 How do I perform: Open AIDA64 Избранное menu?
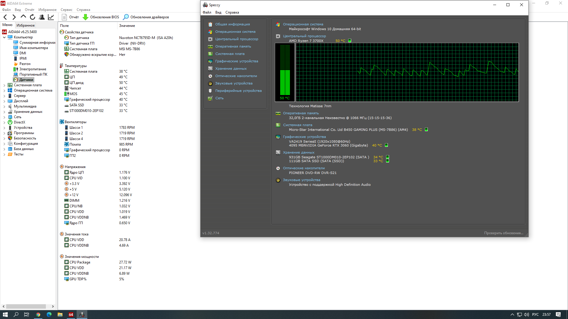tap(47, 10)
